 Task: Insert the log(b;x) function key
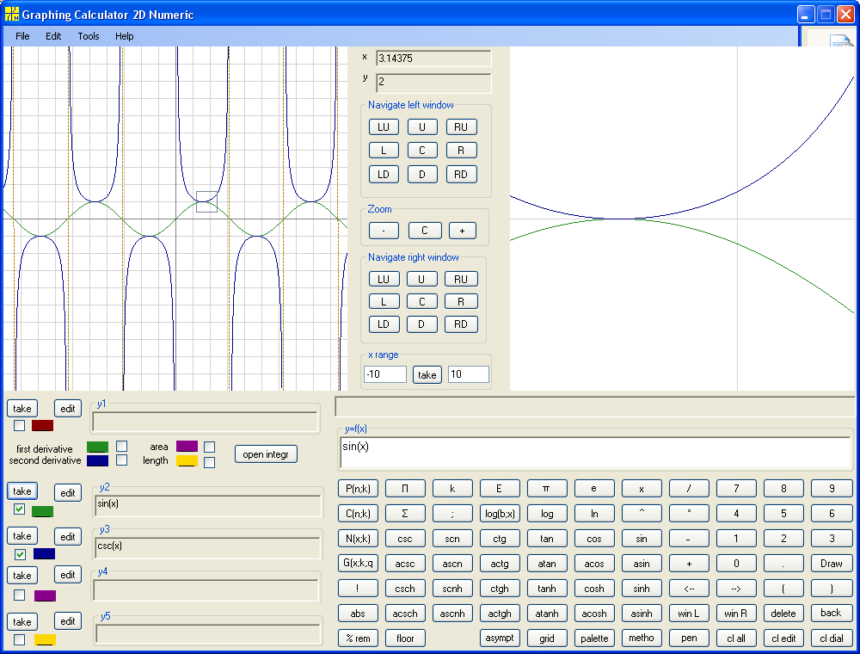tap(499, 514)
